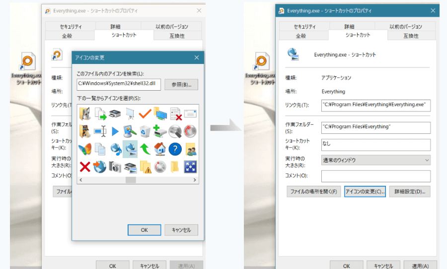Choose the green curved up arrow icon
This screenshot has height=269, width=447.
tap(145, 149)
